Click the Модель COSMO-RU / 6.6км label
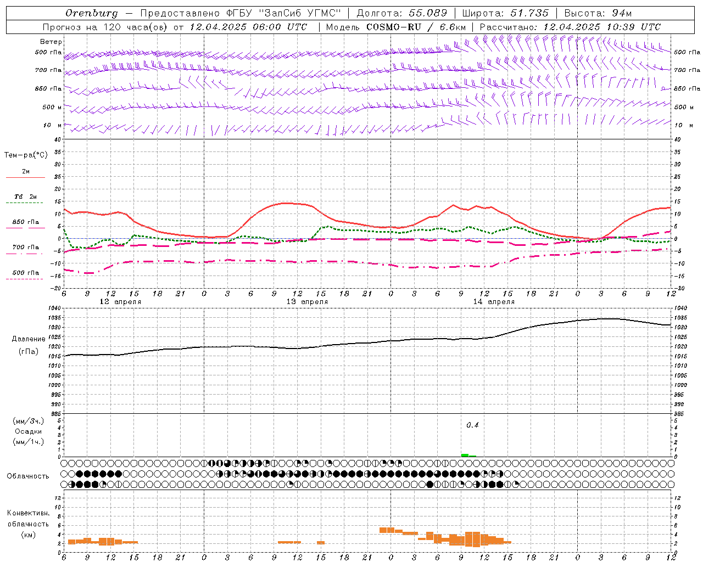This screenshot has height=562, width=703. 396,27
